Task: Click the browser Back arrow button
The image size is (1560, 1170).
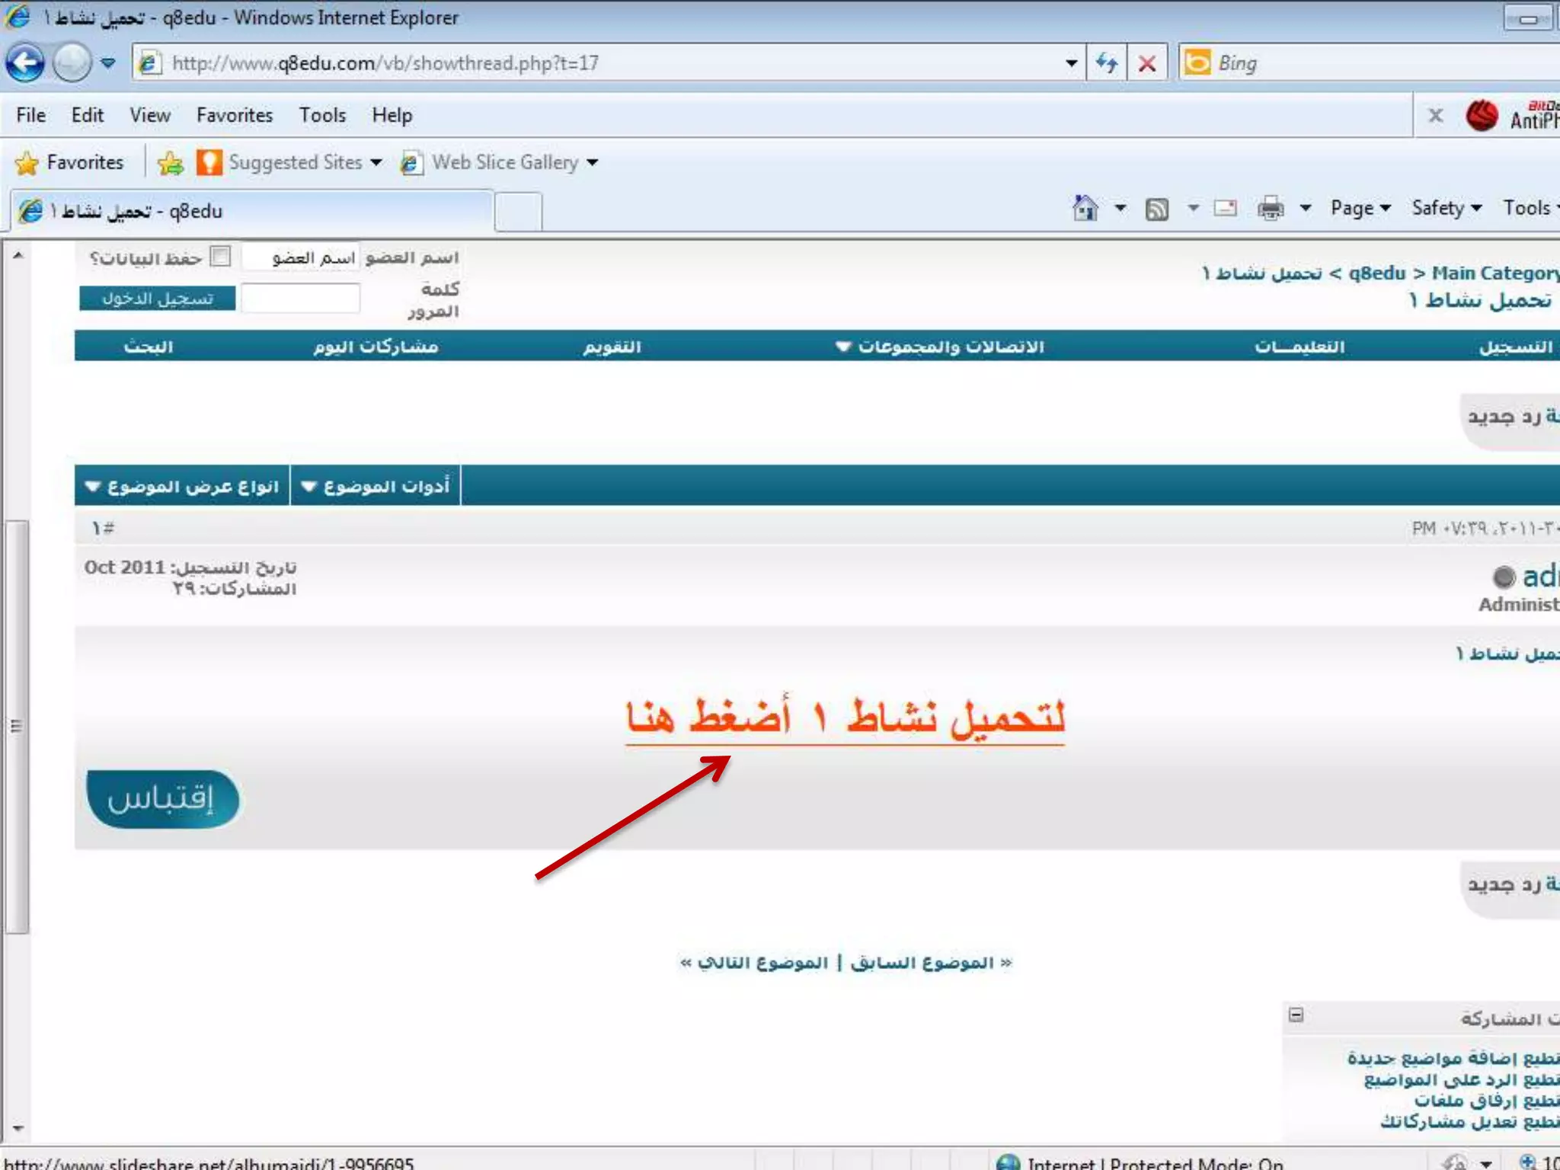Action: click(24, 63)
